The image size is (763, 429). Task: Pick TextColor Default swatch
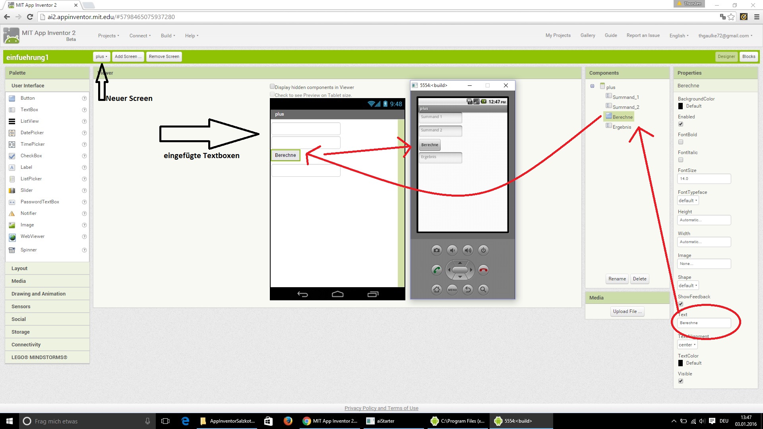[680, 363]
